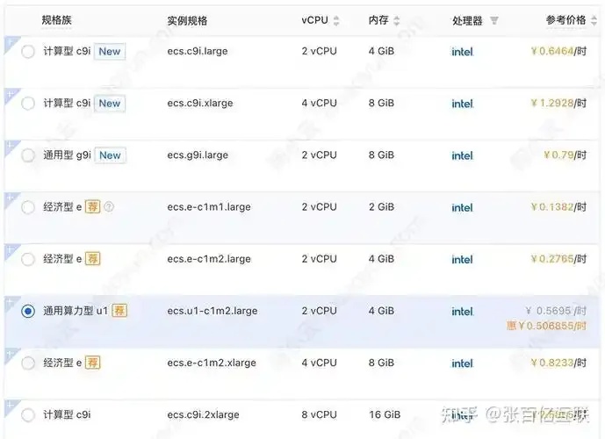
Task: Click Intel logo in ecs.e-c1m2.large row
Action: pos(462,260)
